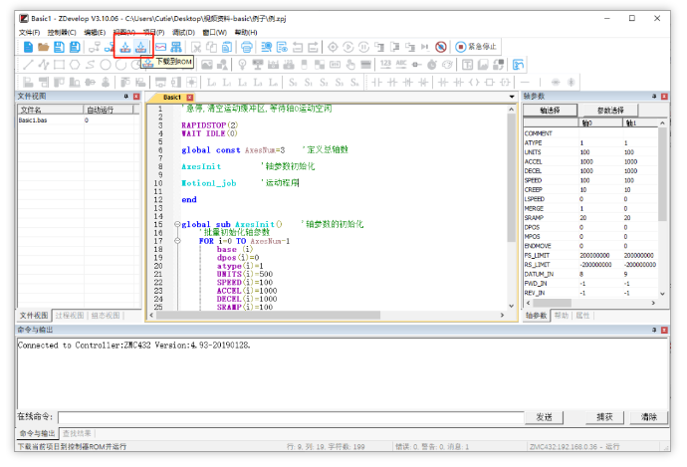The image size is (687, 467).
Task: Click the Run play icon
Action: 348,47
